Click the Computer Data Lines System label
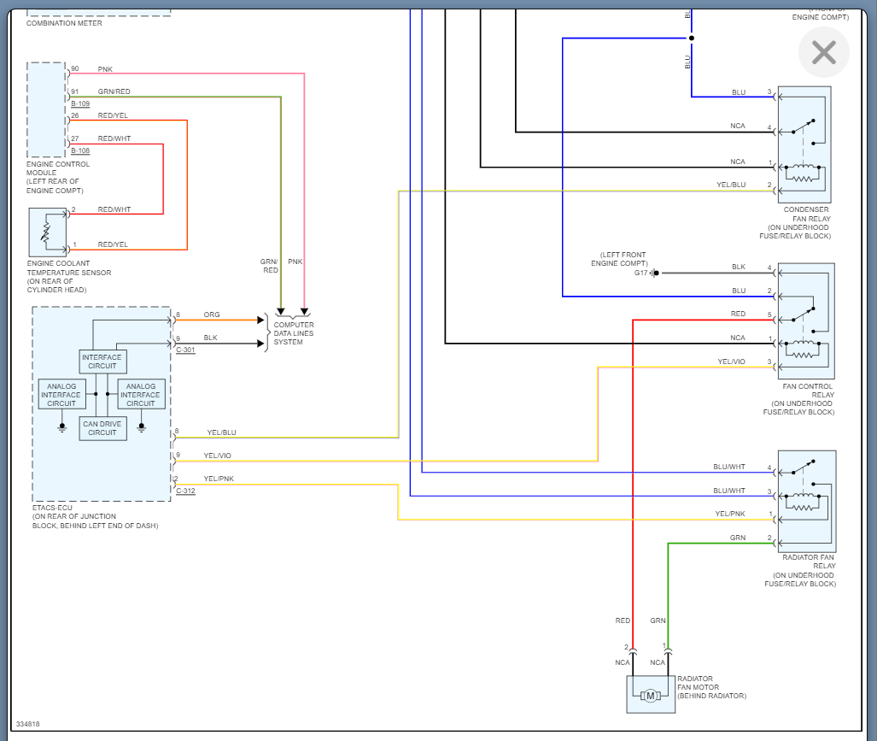The image size is (877, 741). pos(293,333)
